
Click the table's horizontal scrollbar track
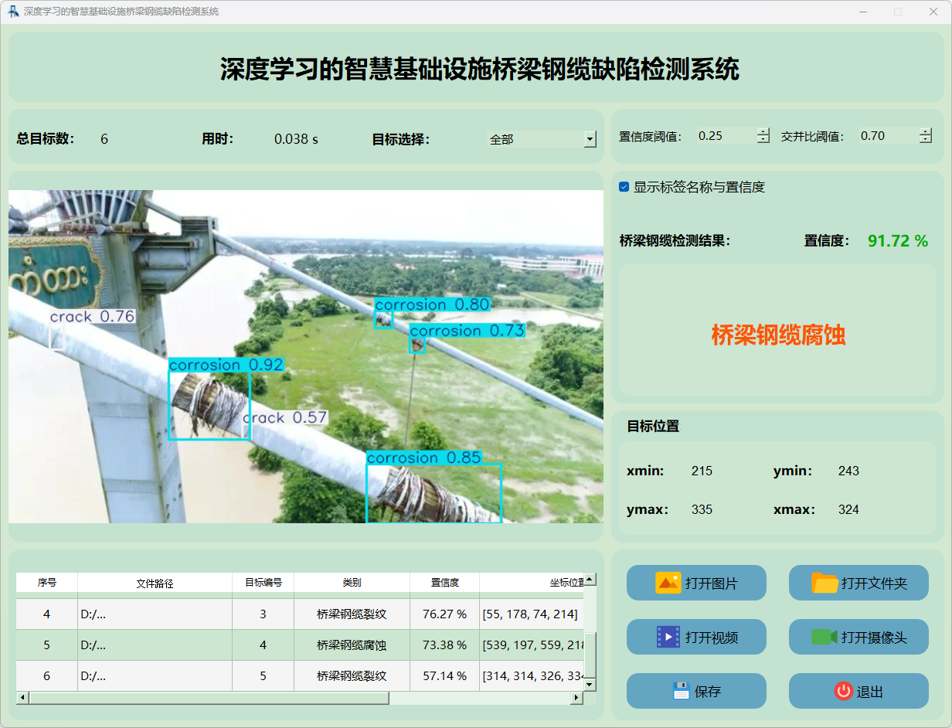click(479, 698)
